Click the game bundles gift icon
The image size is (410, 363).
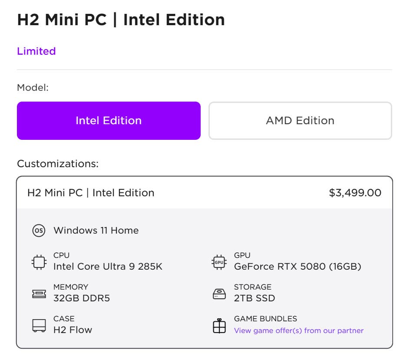point(219,326)
